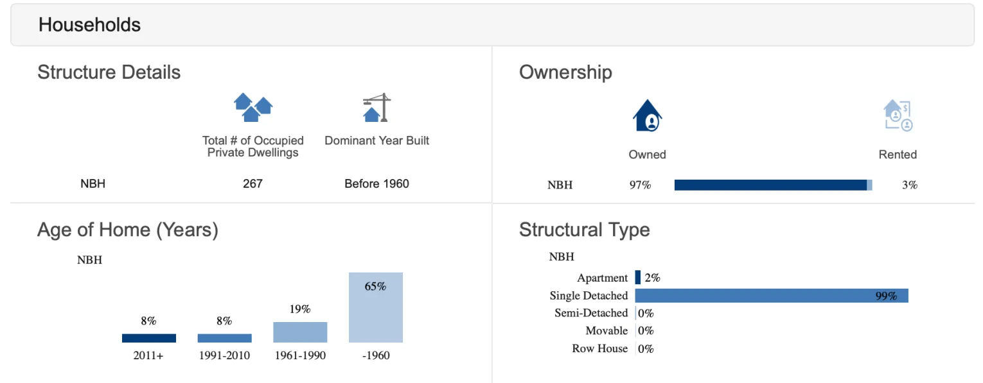983x383 pixels.
Task: Select the 1961-1990 age bar
Action: 300,332
